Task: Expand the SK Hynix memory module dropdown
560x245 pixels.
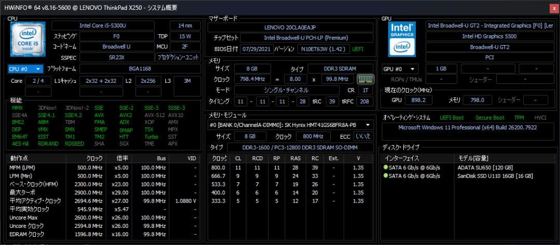Action: pos(290,125)
